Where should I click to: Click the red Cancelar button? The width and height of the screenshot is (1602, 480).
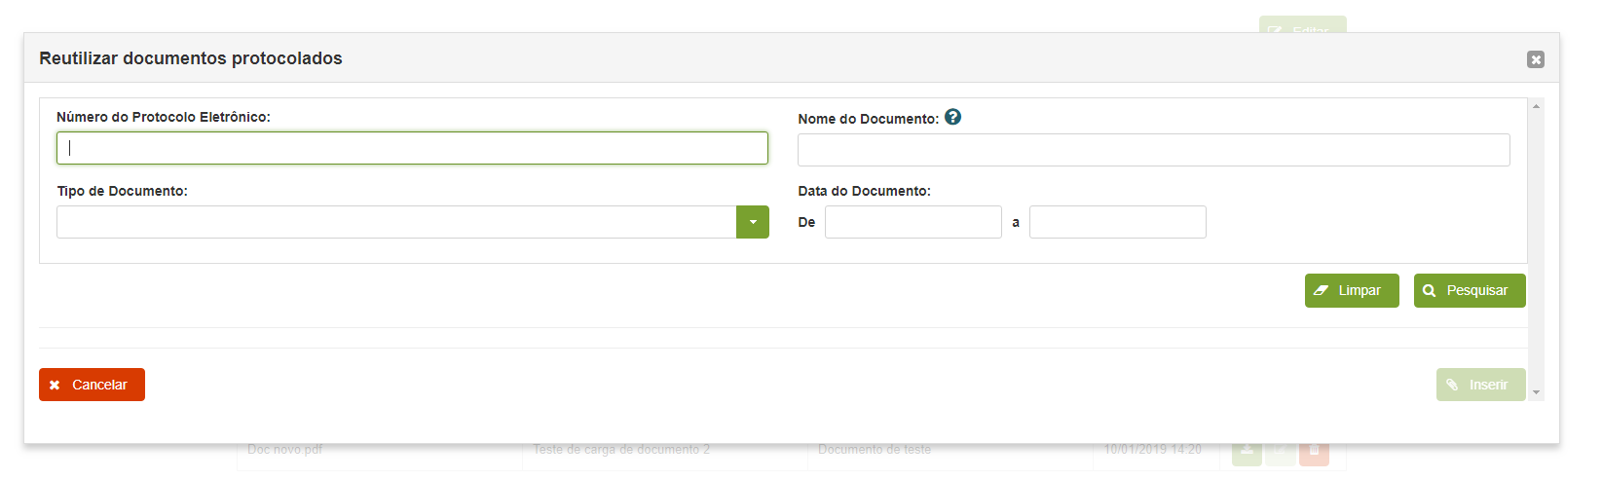(92, 385)
